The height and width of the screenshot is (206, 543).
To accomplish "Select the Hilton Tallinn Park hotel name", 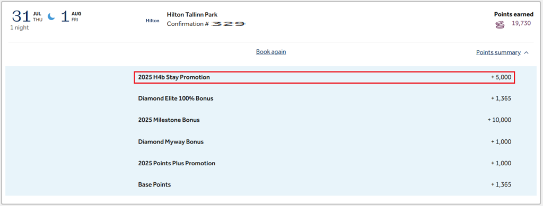I will point(192,14).
